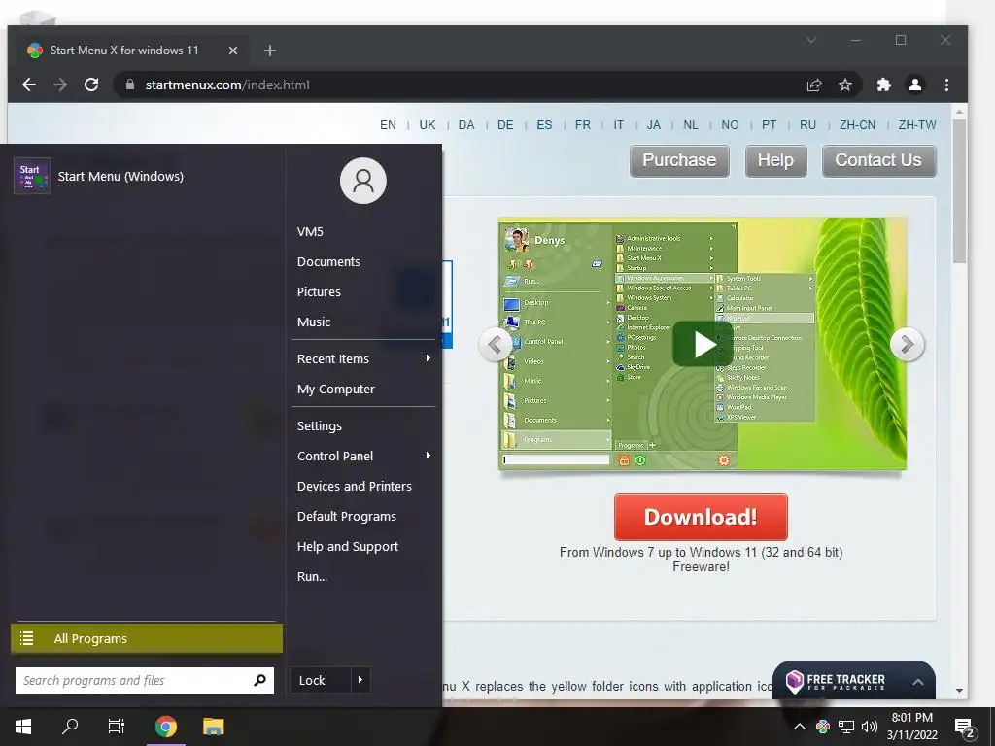The image size is (995, 746).
Task: Switch site language to DE
Action: [x=505, y=125]
